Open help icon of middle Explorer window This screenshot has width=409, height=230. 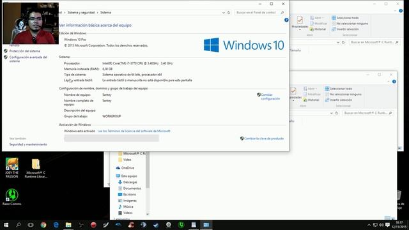point(394,82)
